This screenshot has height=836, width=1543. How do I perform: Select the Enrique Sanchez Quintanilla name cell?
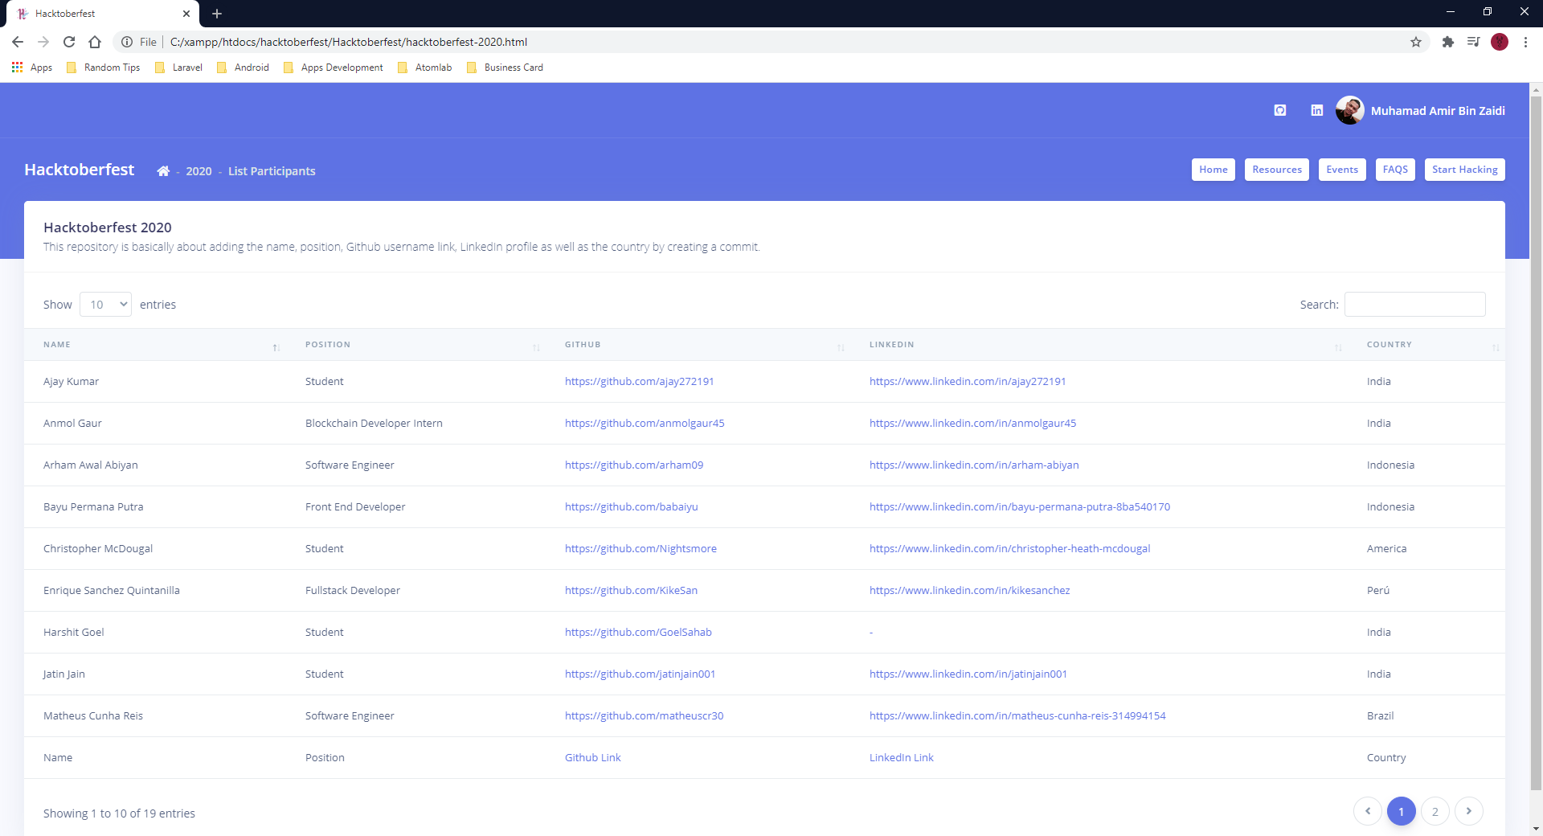click(x=112, y=591)
